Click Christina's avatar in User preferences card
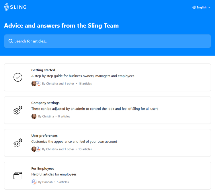 click(x=34, y=149)
